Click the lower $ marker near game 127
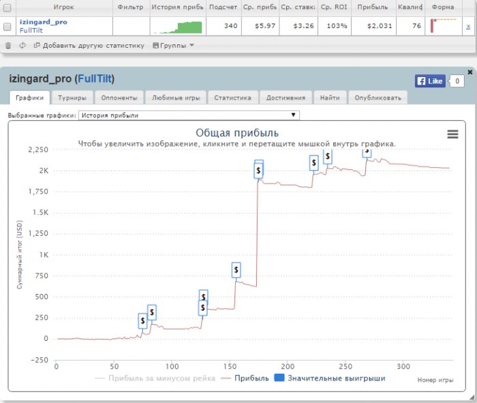 (x=203, y=308)
